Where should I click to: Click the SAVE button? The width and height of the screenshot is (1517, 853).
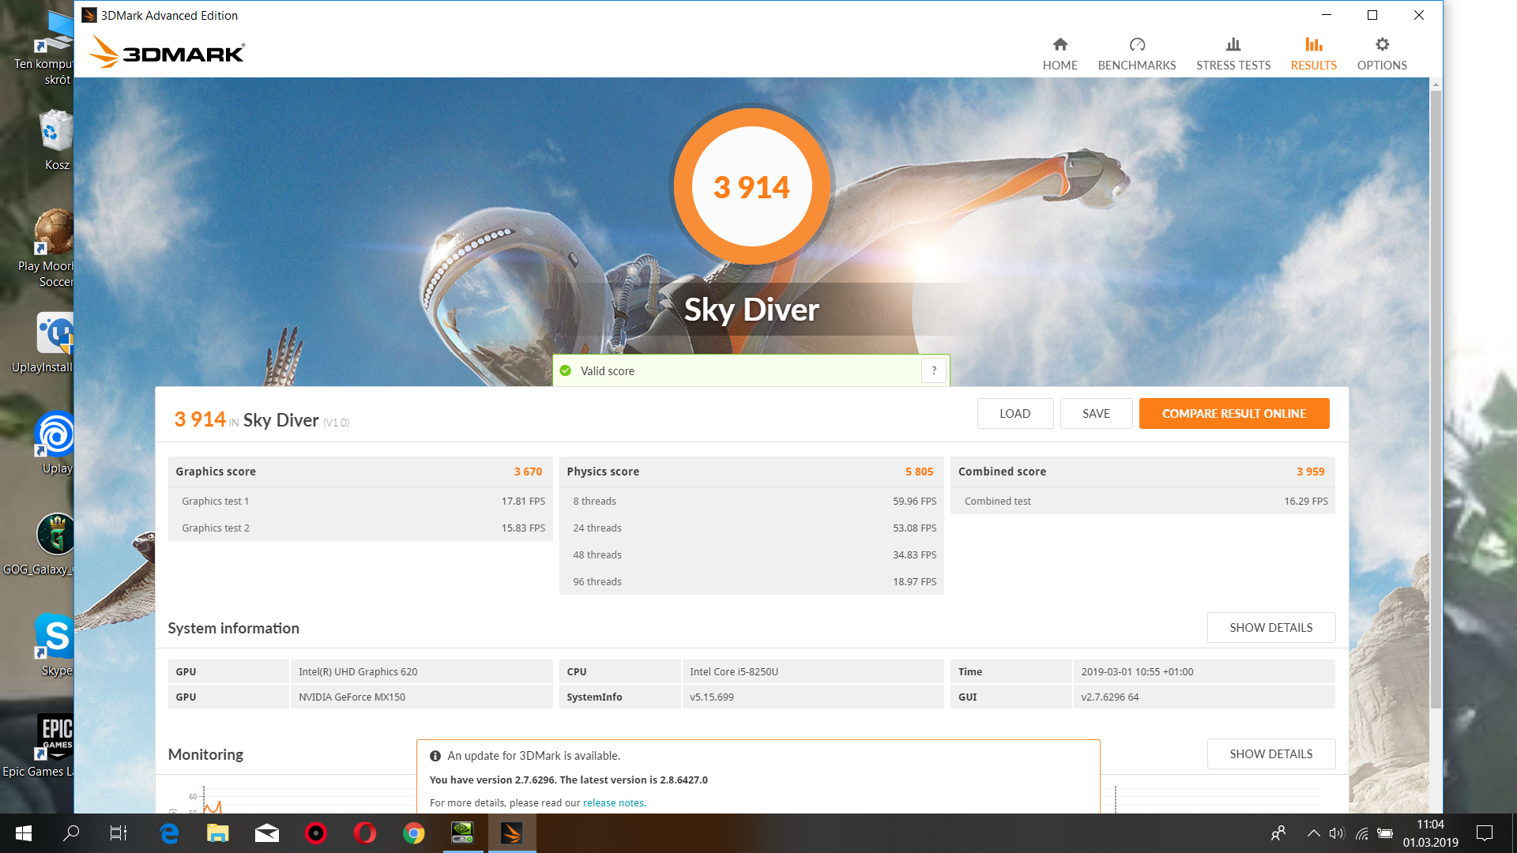(x=1096, y=413)
